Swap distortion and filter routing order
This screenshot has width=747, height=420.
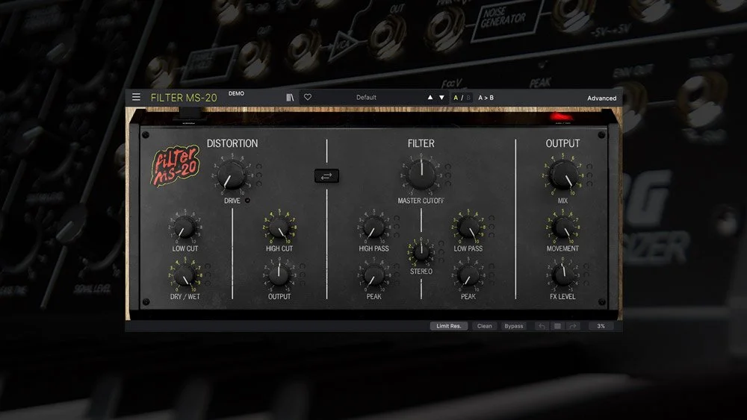[327, 176]
